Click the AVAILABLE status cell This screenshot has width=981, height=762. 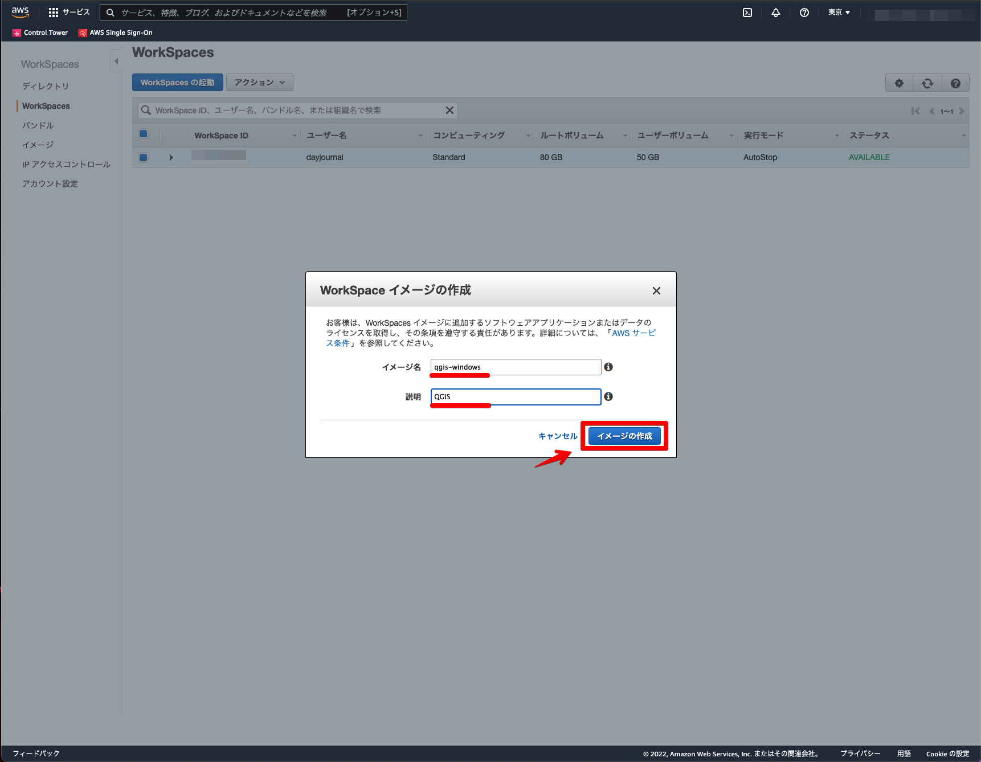(869, 157)
